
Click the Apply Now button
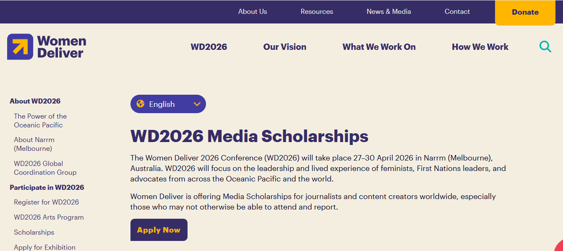(x=159, y=230)
